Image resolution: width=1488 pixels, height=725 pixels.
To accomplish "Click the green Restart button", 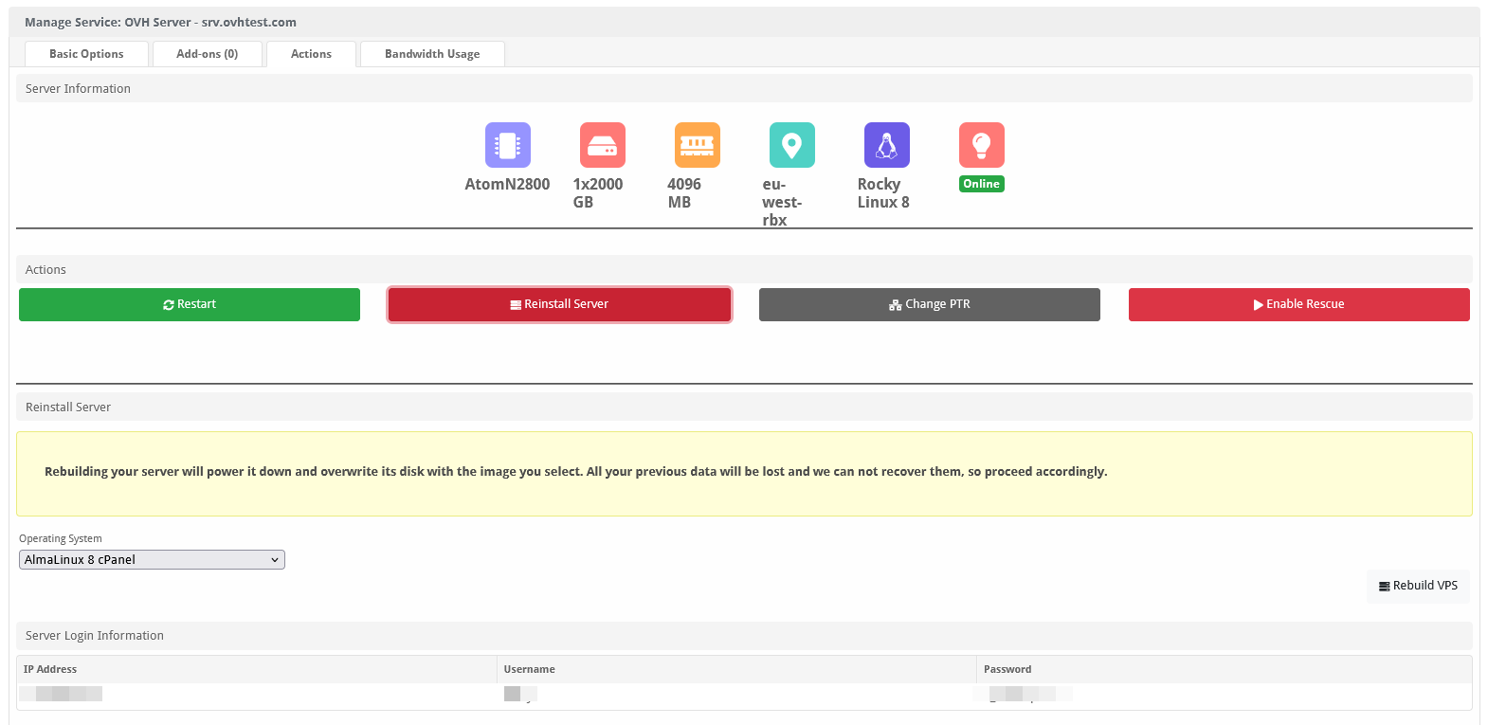I will point(190,304).
